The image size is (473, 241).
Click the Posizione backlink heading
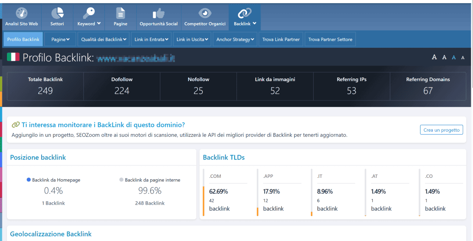(38, 157)
